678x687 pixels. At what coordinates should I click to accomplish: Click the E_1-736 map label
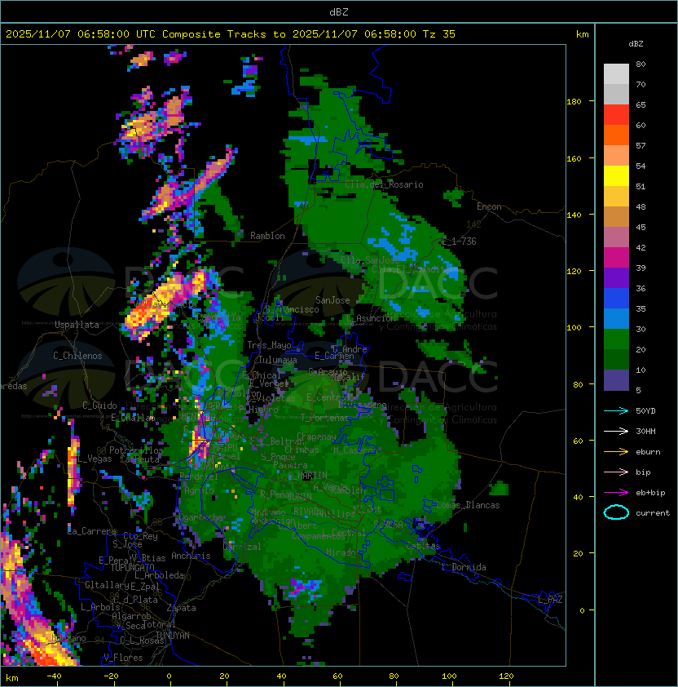click(459, 242)
